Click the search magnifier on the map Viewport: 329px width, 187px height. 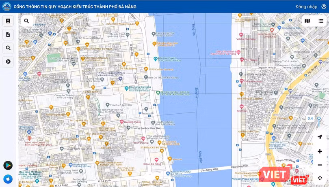(27, 21)
